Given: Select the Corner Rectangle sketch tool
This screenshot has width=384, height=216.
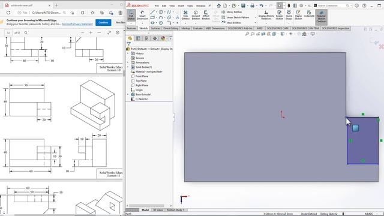Looking at the screenshot, I should (152, 17).
